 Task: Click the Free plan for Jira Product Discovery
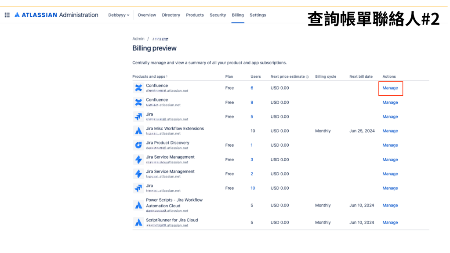point(229,145)
